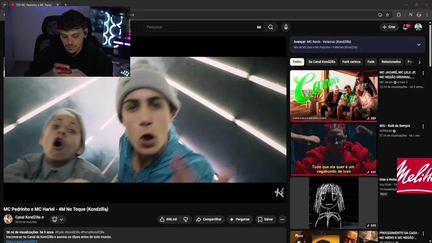Open the sketch drawing Dias e Noites thumbnail

pos(333,203)
